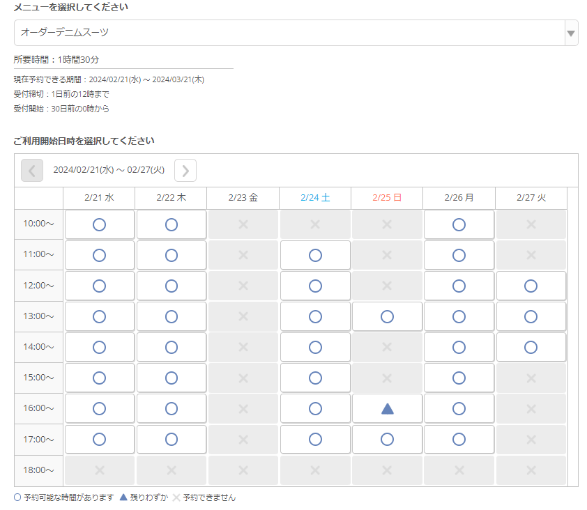
Task: Choose the 12:00 slot on 2/27 火
Action: point(531,286)
